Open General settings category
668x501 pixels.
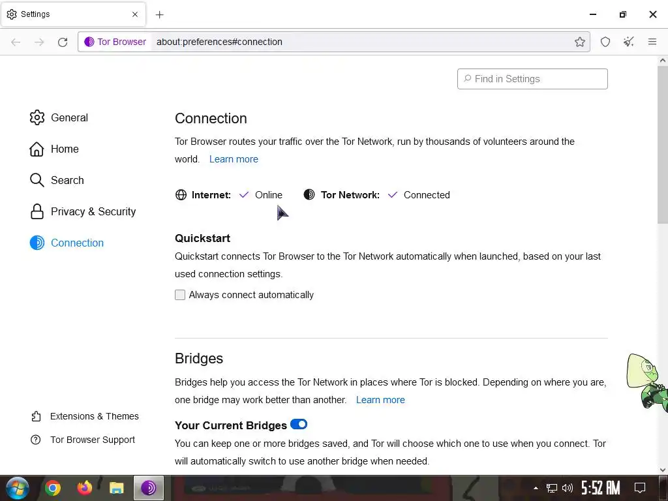coord(59,117)
